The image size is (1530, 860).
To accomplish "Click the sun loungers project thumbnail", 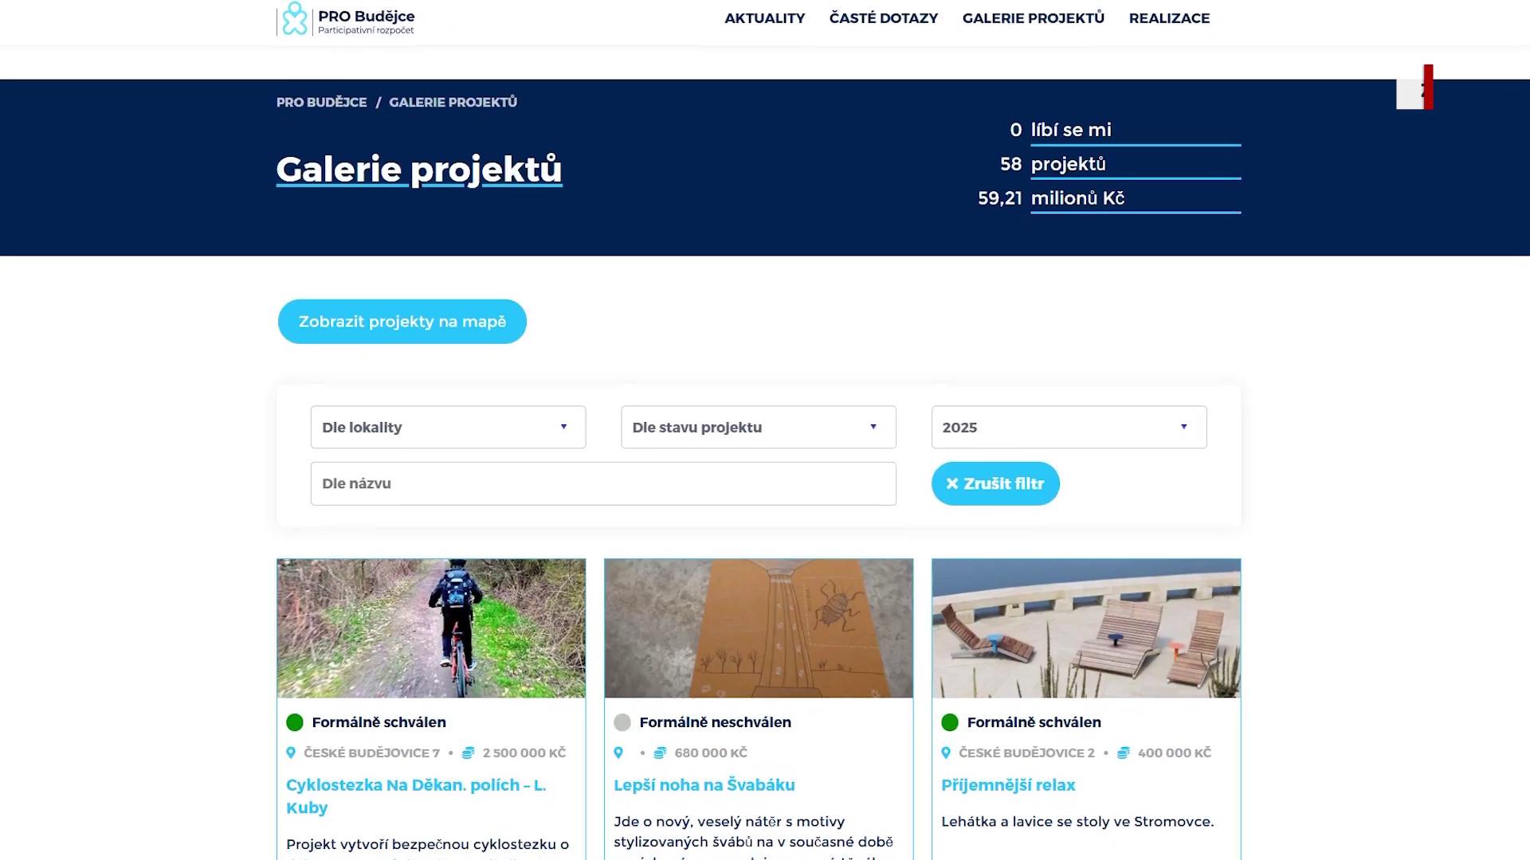I will click(x=1085, y=628).
